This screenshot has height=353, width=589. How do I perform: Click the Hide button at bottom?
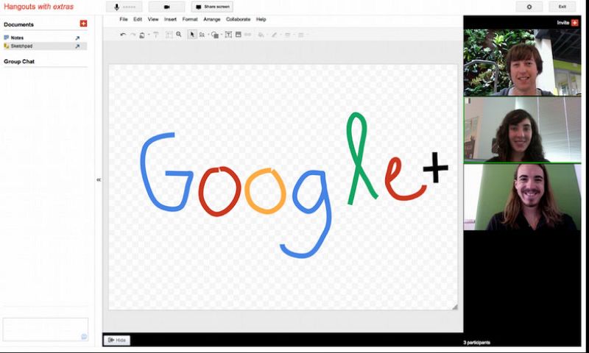click(117, 340)
